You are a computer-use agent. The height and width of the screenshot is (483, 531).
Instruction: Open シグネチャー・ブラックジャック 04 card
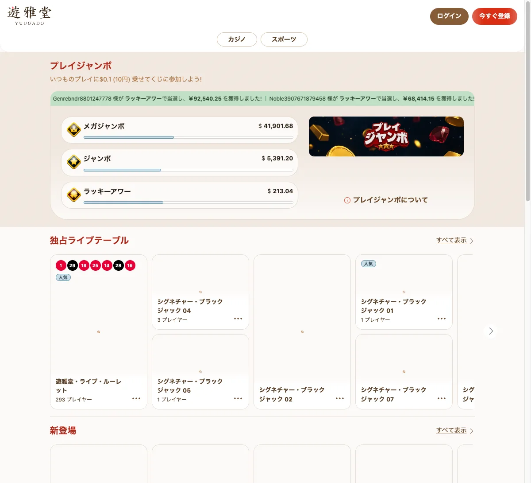click(x=200, y=292)
